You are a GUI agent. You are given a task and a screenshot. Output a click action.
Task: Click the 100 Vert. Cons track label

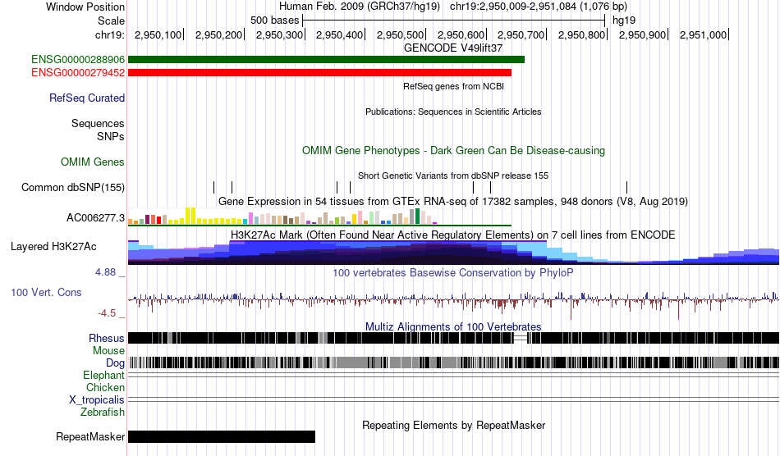point(46,292)
